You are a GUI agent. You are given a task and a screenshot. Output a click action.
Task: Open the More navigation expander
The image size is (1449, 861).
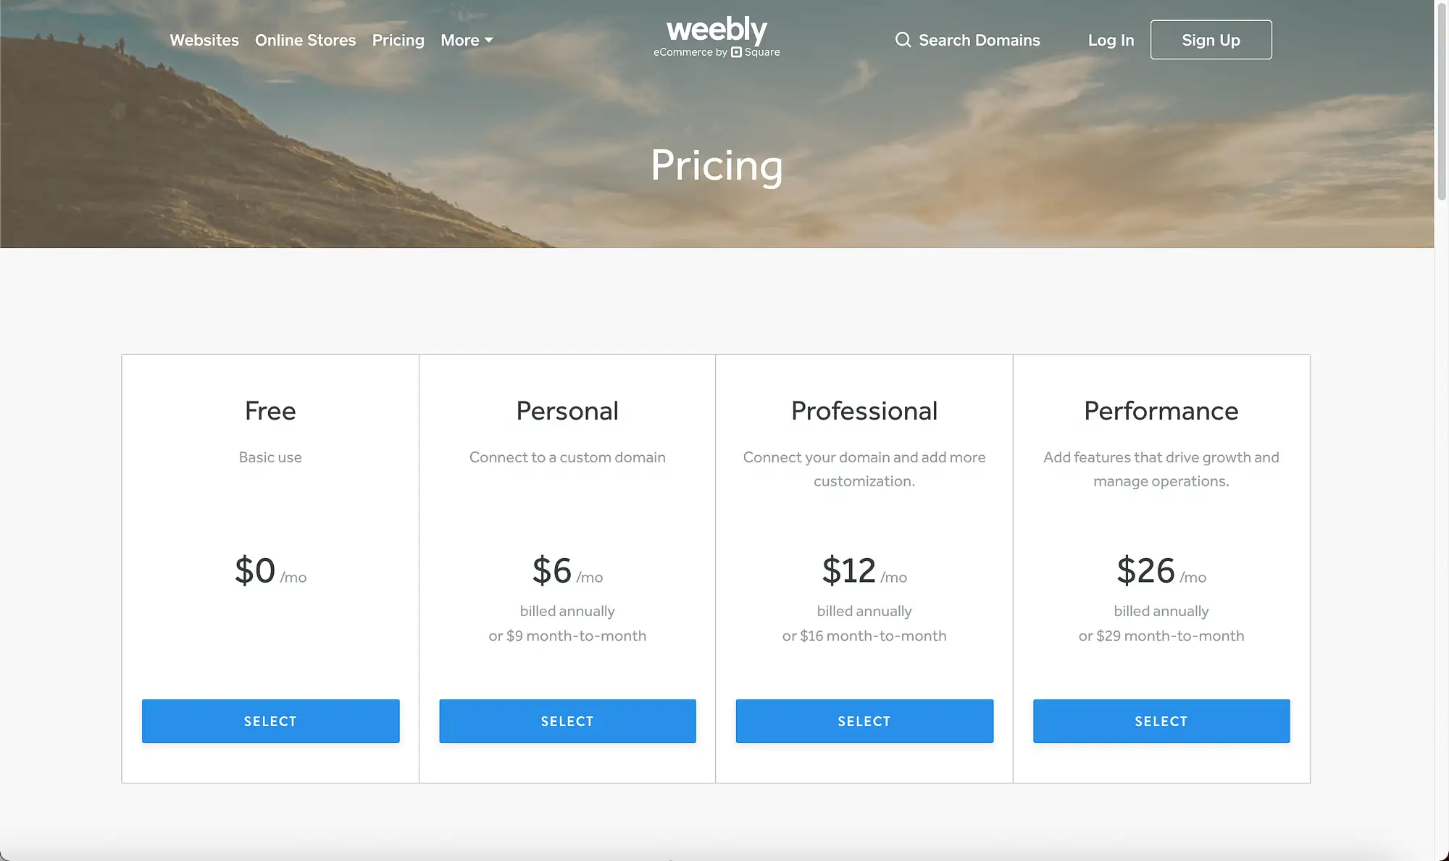[x=465, y=39]
